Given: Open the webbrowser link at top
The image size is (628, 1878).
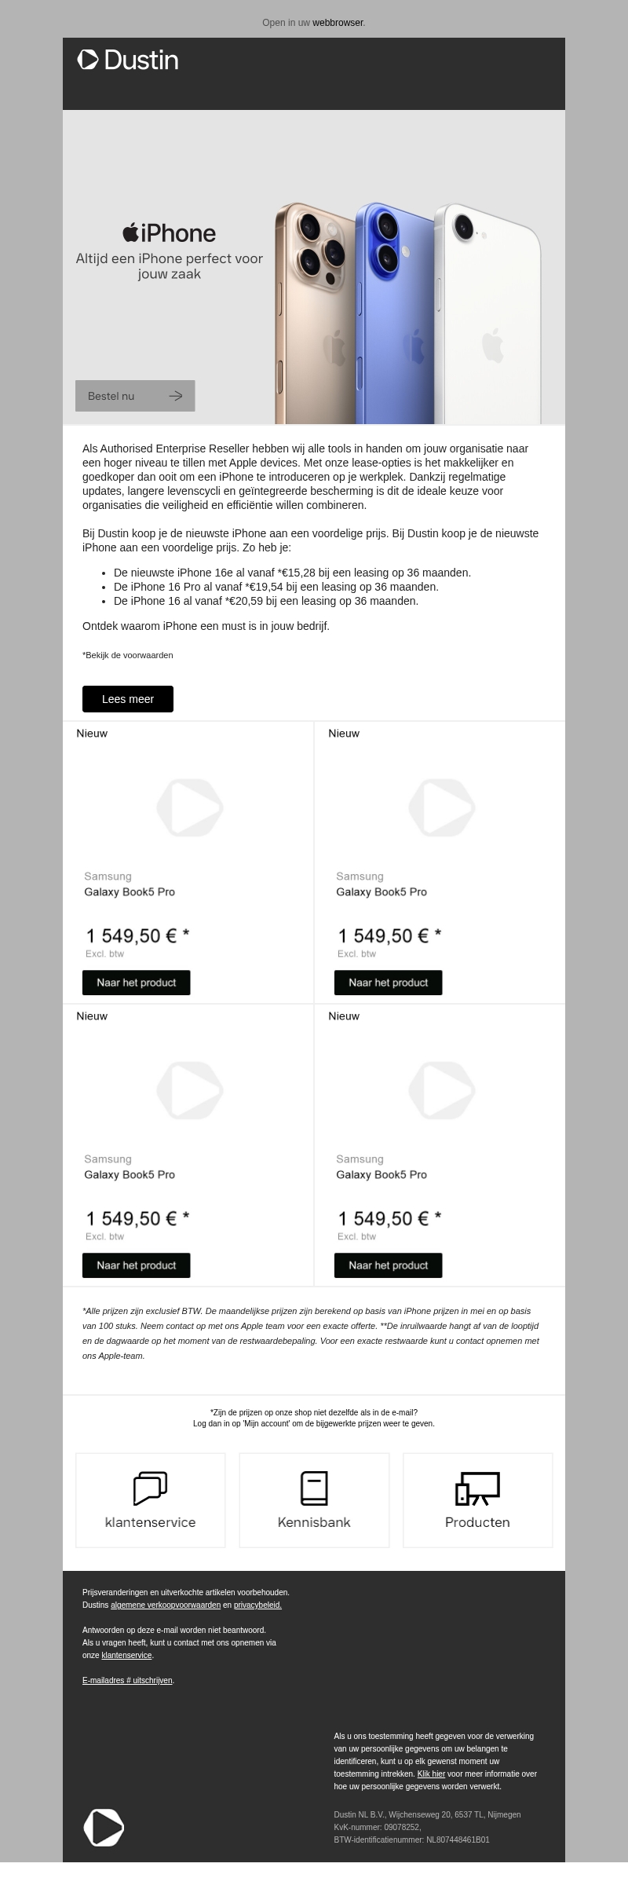Looking at the screenshot, I should tap(338, 23).
